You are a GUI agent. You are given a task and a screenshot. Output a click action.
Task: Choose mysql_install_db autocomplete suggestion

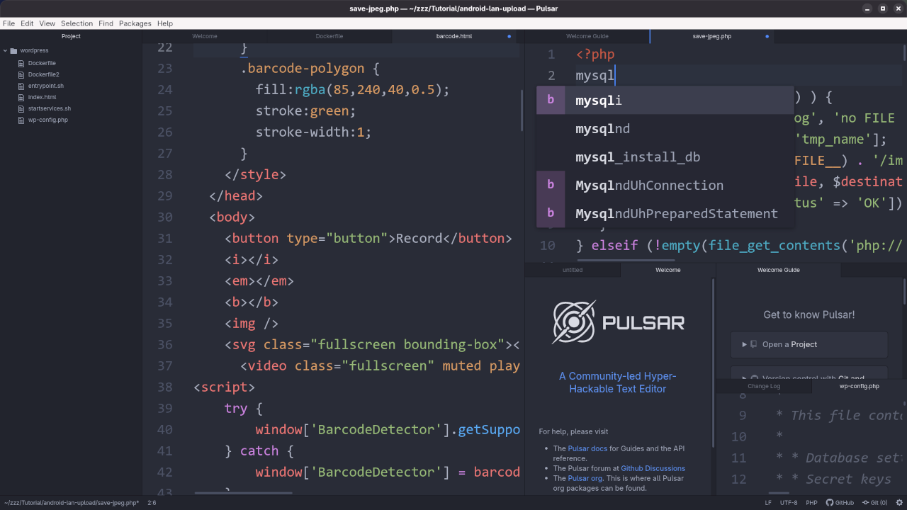click(x=665, y=157)
